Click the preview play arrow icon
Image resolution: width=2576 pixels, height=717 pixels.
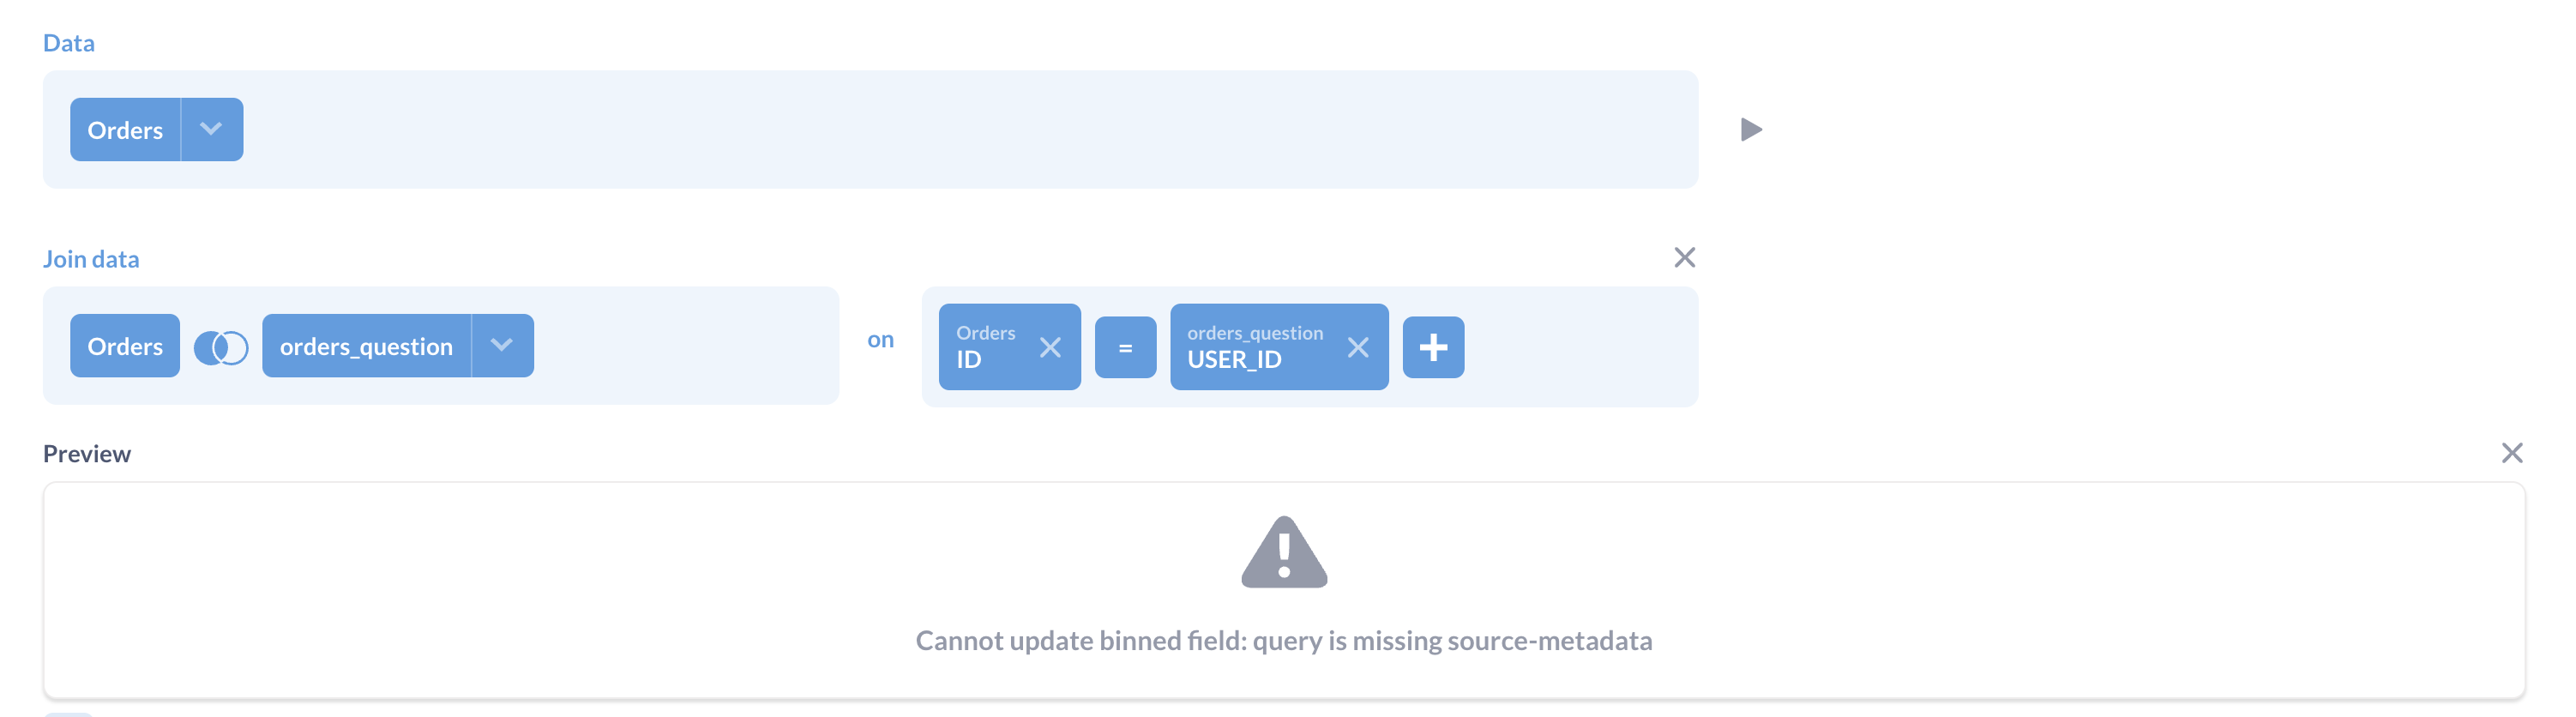(1753, 129)
